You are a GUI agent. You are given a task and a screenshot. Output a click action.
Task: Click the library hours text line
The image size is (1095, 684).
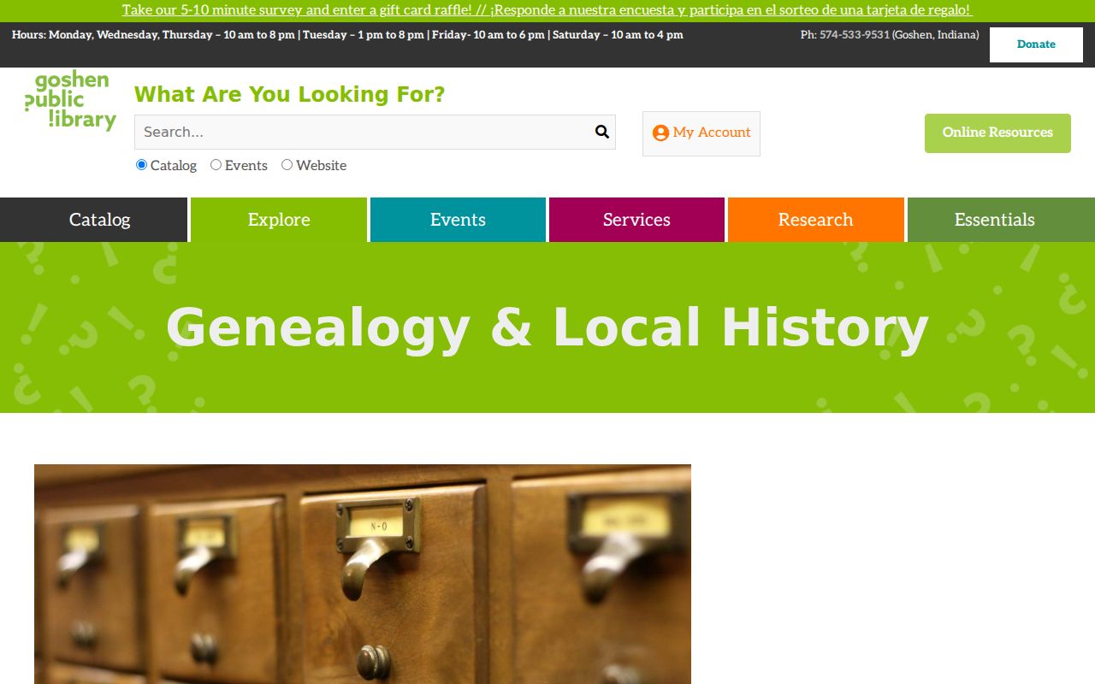[x=347, y=35]
